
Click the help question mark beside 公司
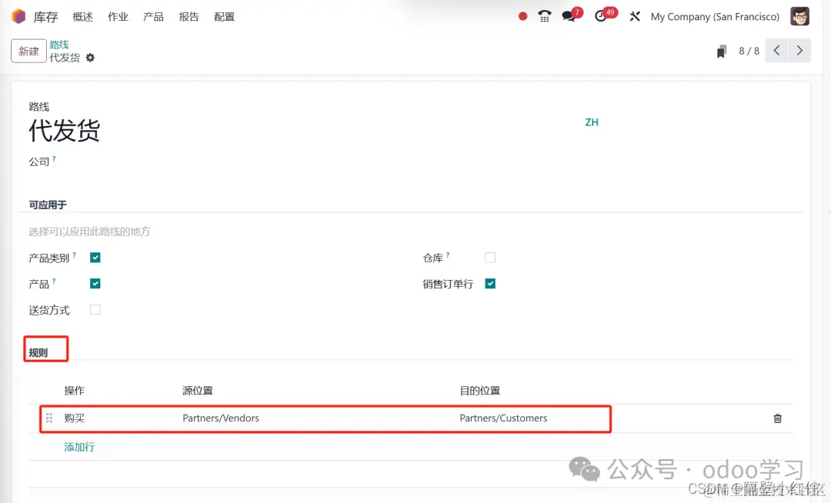54,158
